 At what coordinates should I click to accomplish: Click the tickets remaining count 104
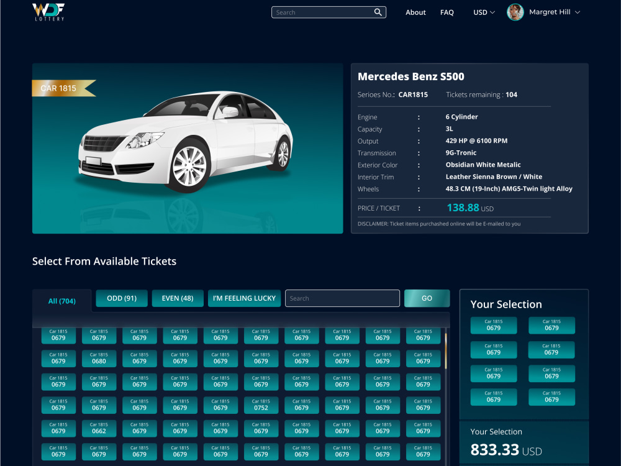(x=511, y=94)
